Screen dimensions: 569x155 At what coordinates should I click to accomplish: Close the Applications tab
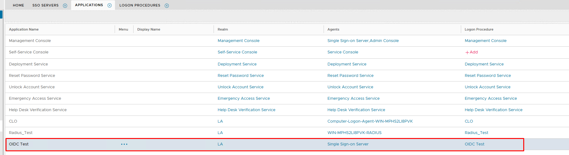(x=109, y=5)
